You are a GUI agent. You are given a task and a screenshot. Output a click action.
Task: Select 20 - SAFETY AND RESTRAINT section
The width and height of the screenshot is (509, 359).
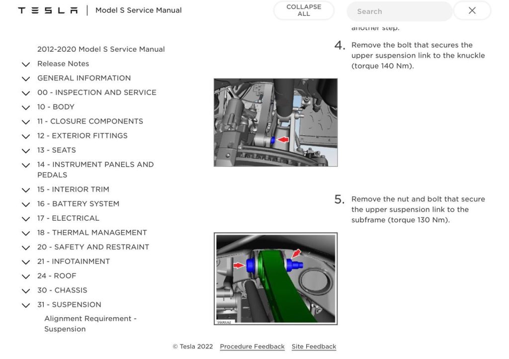tap(93, 247)
